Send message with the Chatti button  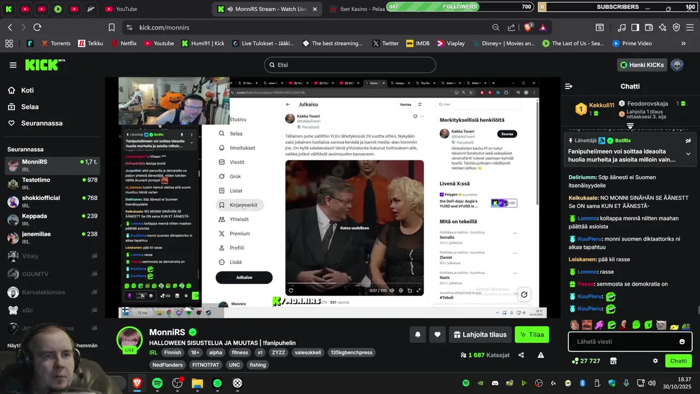pyautogui.click(x=678, y=361)
